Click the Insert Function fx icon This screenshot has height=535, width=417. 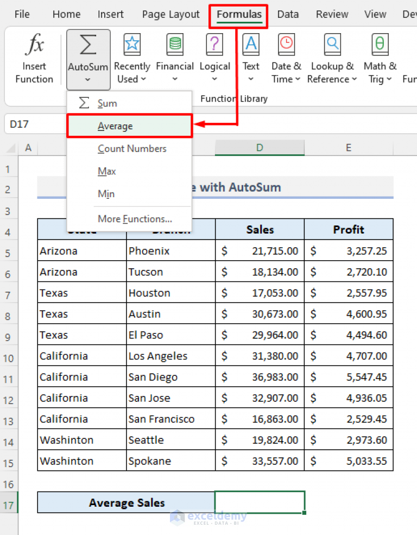click(34, 45)
